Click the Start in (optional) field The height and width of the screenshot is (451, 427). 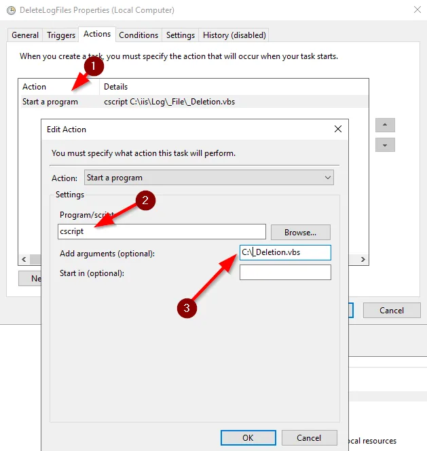pyautogui.click(x=285, y=273)
